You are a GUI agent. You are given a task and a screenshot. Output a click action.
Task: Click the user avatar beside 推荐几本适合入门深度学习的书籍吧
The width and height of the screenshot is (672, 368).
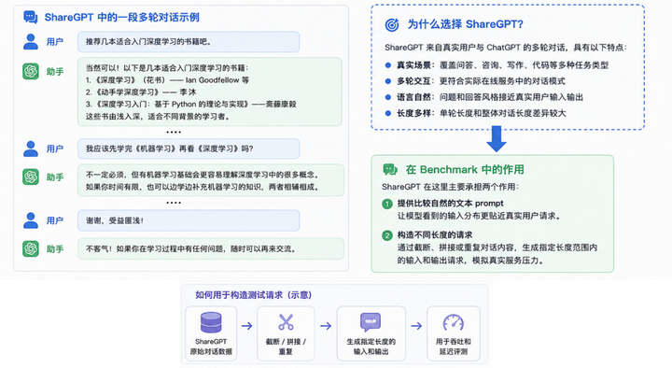pos(31,42)
